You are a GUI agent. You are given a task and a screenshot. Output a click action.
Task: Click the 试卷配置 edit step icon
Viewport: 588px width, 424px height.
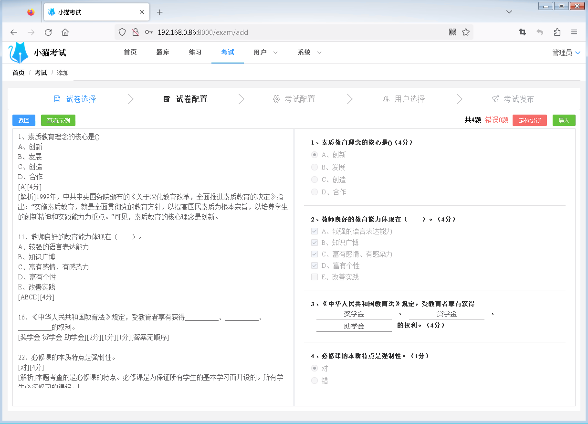click(x=166, y=99)
